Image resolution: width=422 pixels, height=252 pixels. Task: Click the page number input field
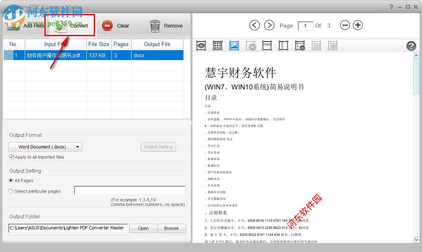coord(305,26)
